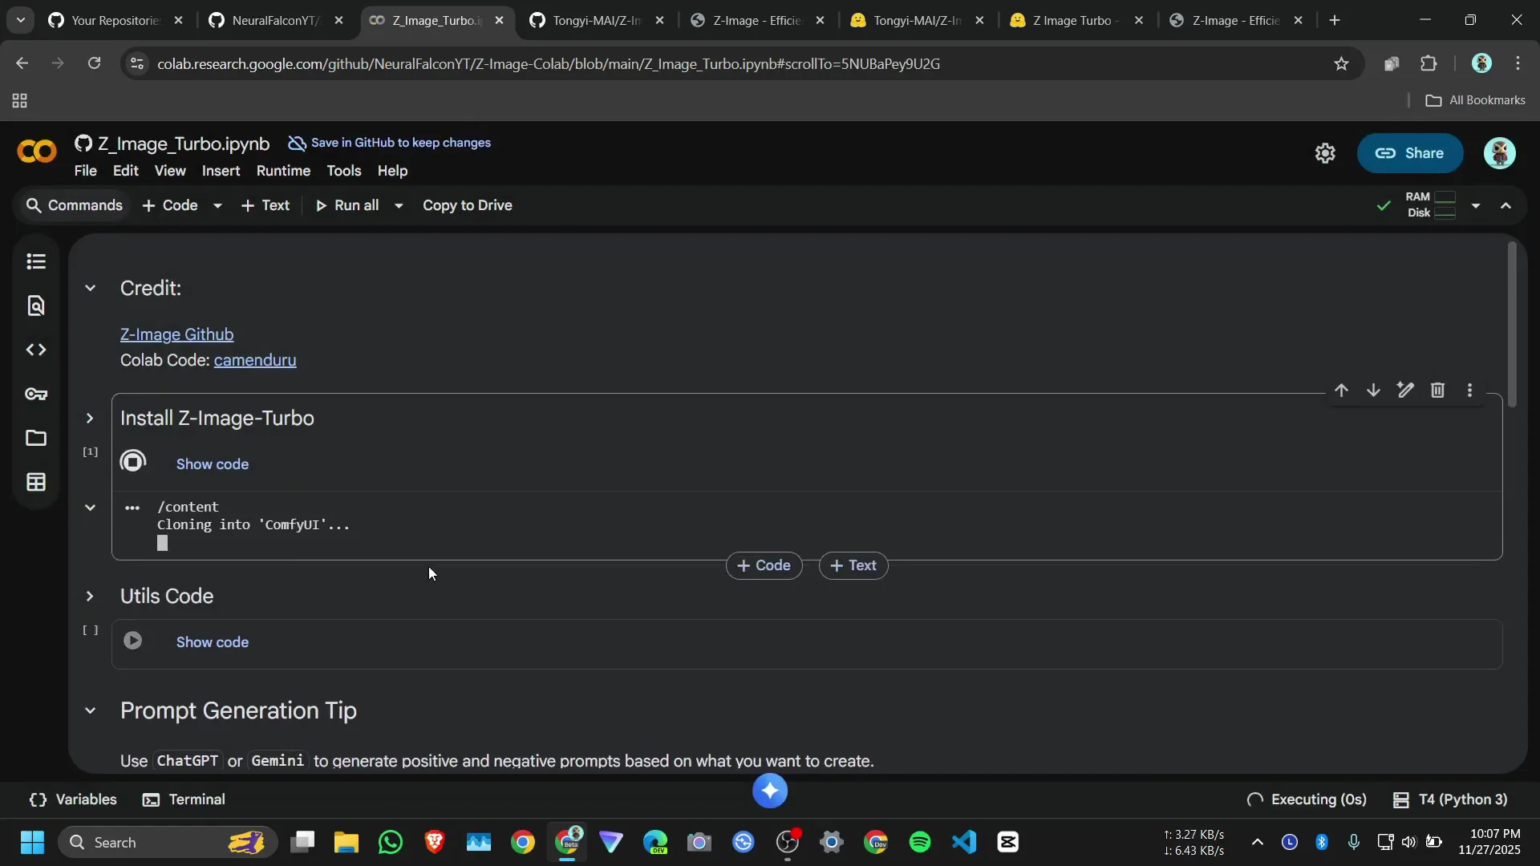Open the secrets key icon
Viewport: 1540px width, 866px height.
tap(36, 394)
